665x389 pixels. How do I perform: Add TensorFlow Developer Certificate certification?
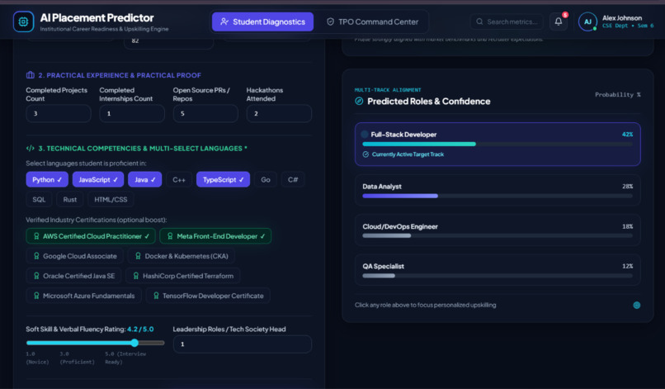208,296
